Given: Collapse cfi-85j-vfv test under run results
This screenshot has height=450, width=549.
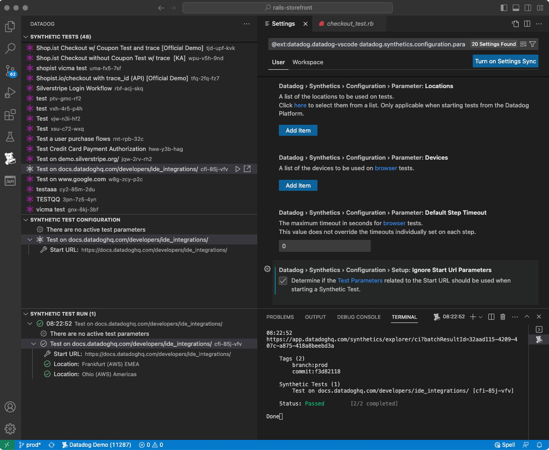Looking at the screenshot, I should pos(34,344).
